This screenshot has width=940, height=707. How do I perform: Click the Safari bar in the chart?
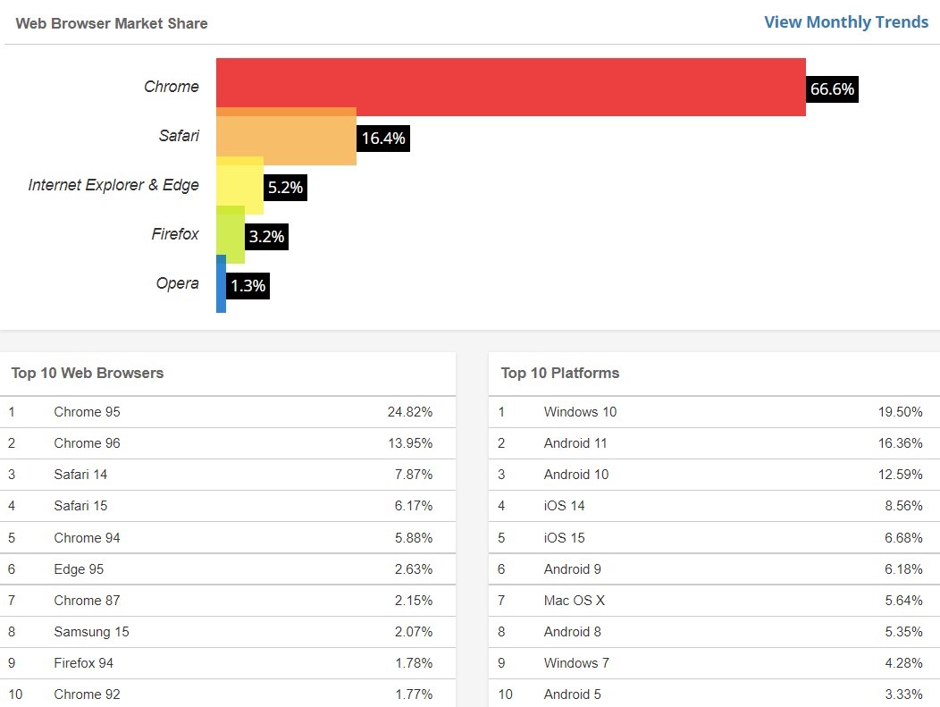[x=286, y=136]
